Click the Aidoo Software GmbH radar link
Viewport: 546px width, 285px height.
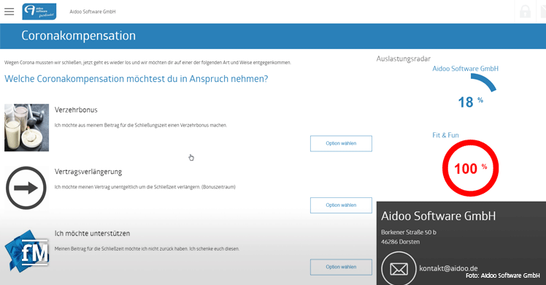(465, 69)
